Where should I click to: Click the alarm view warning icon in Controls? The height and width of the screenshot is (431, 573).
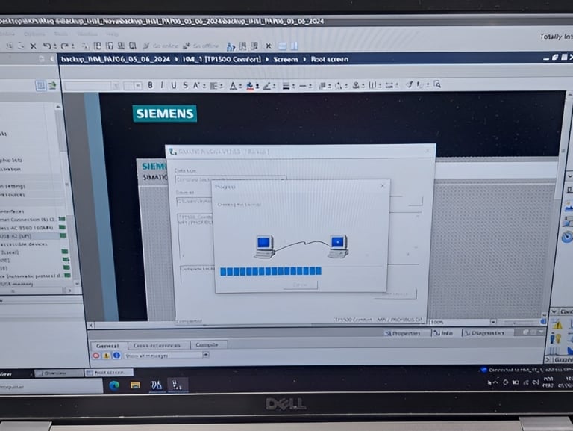557,324
